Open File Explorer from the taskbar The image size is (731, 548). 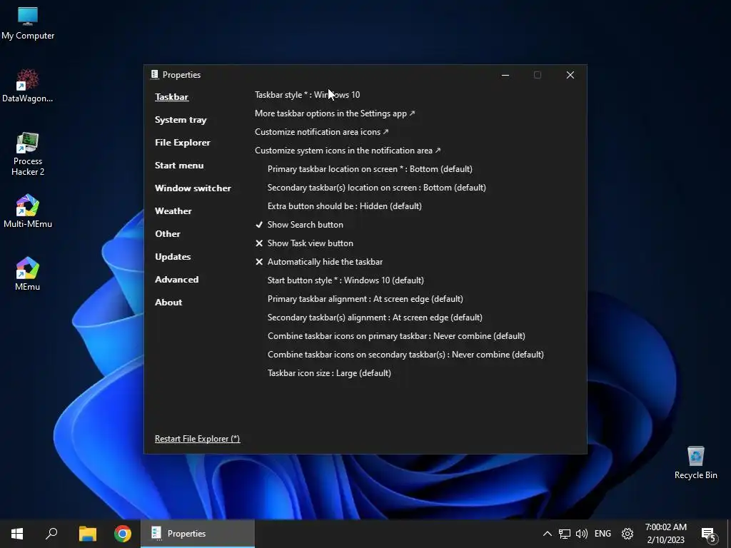point(87,534)
